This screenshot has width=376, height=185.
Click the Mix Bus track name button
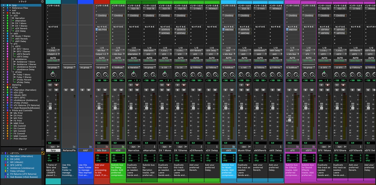(102, 151)
